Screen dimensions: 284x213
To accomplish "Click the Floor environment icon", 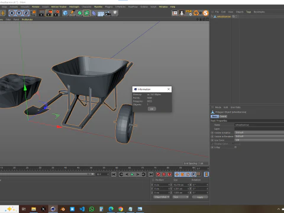I will click(101, 14).
